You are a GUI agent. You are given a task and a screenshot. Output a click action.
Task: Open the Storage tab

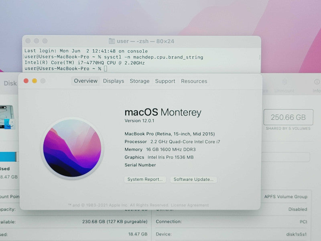(x=139, y=81)
